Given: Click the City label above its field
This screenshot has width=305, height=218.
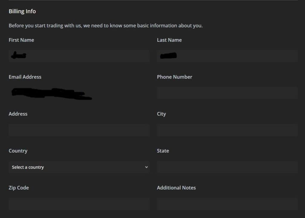Looking at the screenshot, I should 161,113.
